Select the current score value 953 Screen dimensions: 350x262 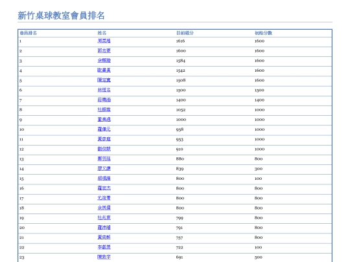[180, 140]
